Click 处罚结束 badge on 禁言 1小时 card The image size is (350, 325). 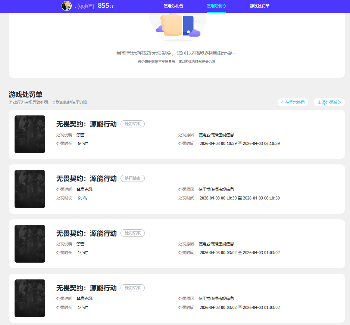coord(132,233)
